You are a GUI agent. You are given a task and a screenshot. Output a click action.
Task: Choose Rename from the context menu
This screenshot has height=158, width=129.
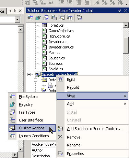click(92, 145)
